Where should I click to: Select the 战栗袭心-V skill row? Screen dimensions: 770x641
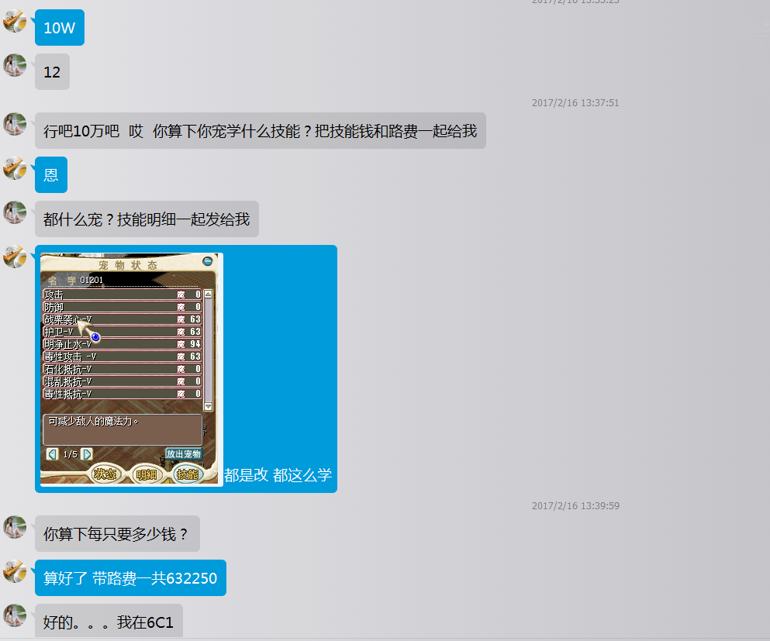(x=122, y=319)
